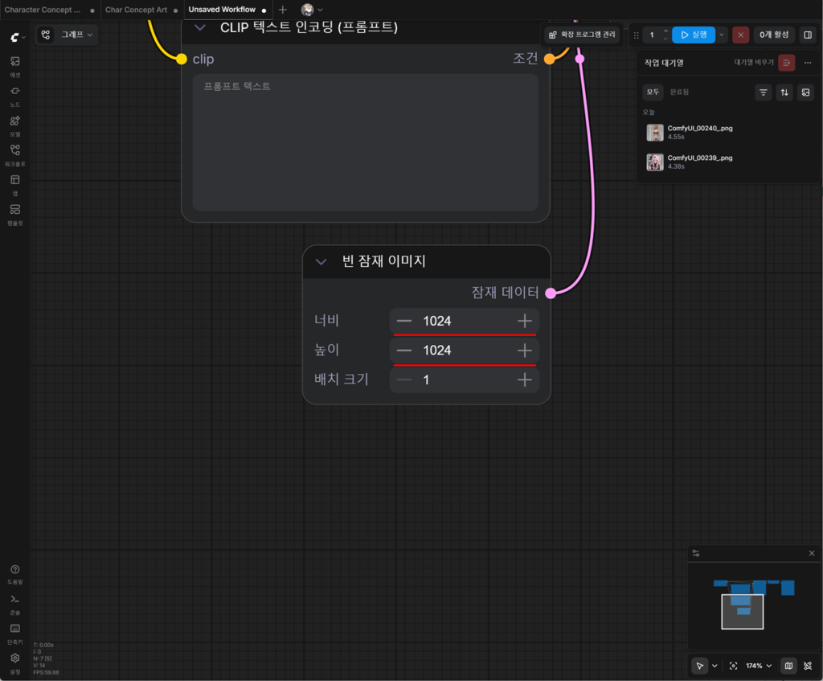Screen dimensions: 823x681
Task: Click the 콘솔 console icon in sidebar
Action: click(x=14, y=604)
